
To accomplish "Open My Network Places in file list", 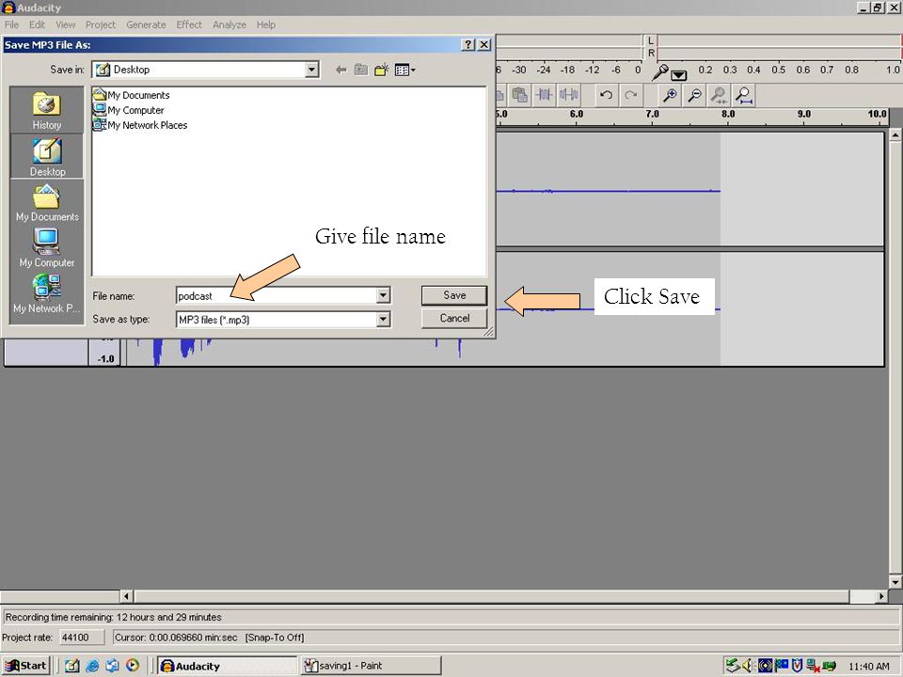I will tap(140, 125).
